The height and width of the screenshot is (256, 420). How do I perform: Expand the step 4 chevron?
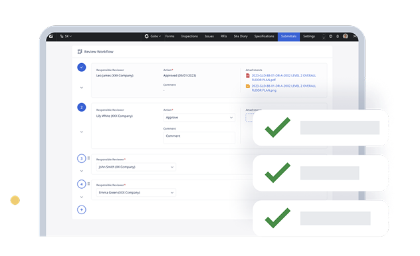point(82,197)
